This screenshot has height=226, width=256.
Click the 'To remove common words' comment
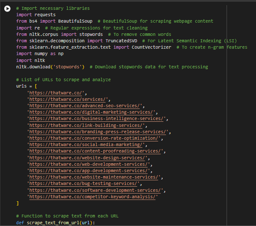tap(140, 34)
